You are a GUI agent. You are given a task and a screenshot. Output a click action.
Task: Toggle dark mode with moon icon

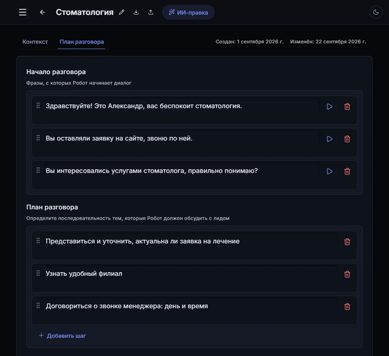376,12
